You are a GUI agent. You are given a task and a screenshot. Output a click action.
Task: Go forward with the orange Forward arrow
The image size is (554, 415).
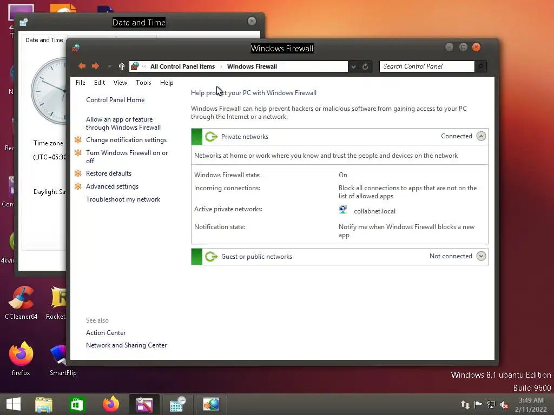tap(95, 66)
